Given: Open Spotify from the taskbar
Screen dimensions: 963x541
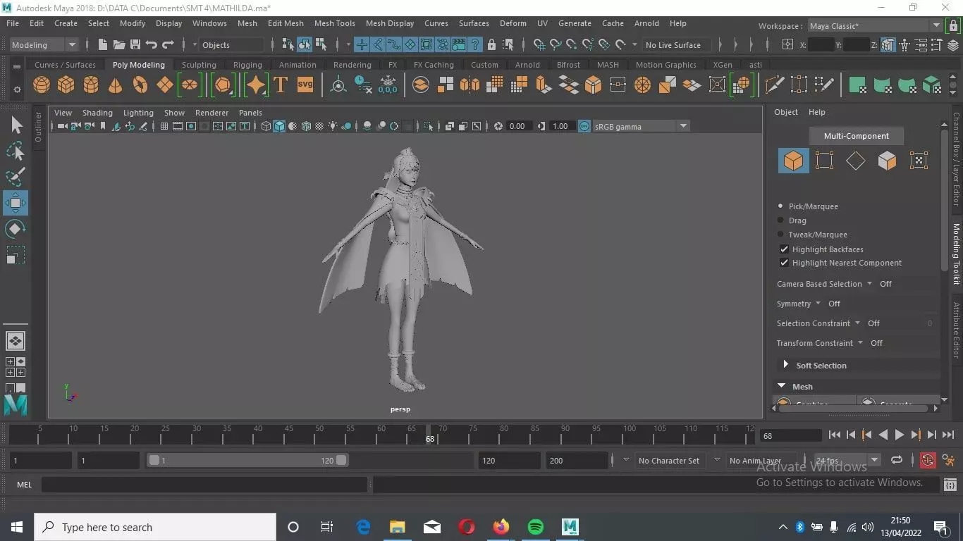Looking at the screenshot, I should tap(536, 527).
